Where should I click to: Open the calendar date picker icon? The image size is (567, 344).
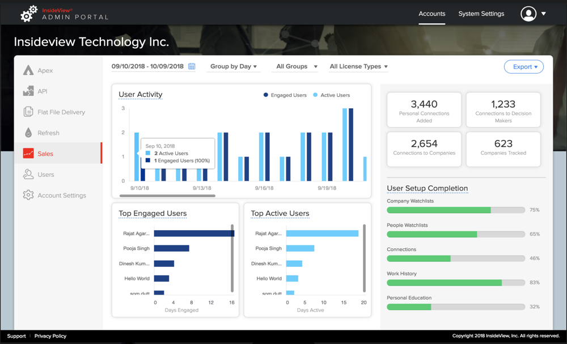[192, 66]
